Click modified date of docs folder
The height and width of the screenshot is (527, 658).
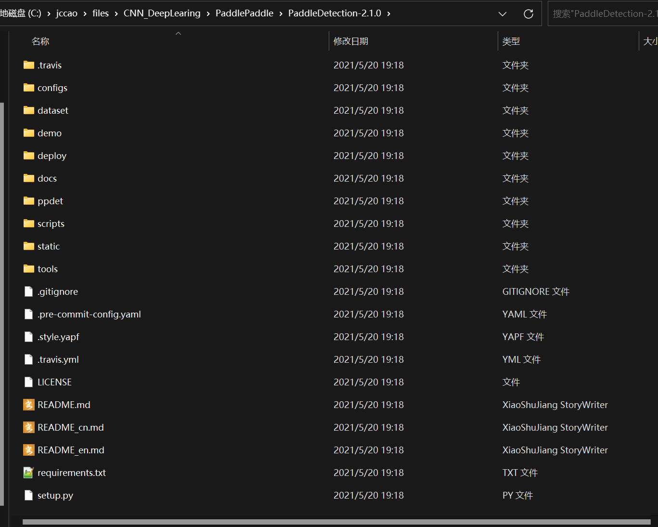(369, 178)
